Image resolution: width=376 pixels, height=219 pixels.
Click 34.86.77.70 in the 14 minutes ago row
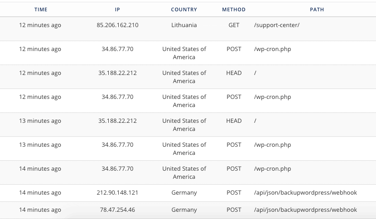(x=117, y=168)
